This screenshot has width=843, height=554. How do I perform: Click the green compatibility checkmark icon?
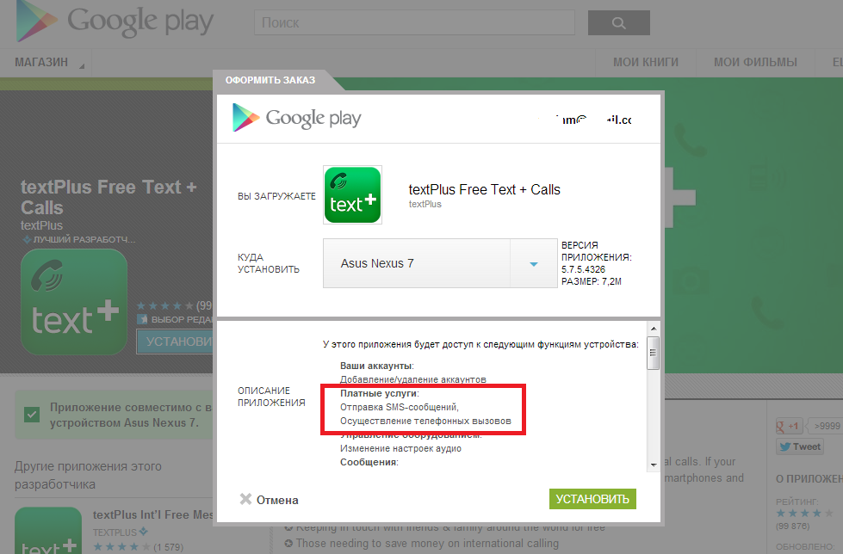pos(32,415)
